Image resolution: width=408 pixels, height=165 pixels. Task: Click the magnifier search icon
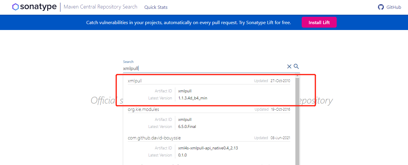pos(296,66)
